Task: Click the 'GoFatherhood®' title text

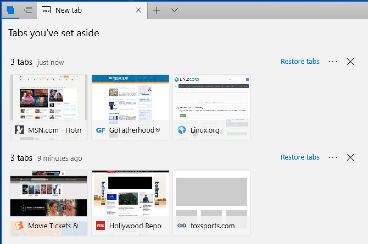Action: point(135,130)
